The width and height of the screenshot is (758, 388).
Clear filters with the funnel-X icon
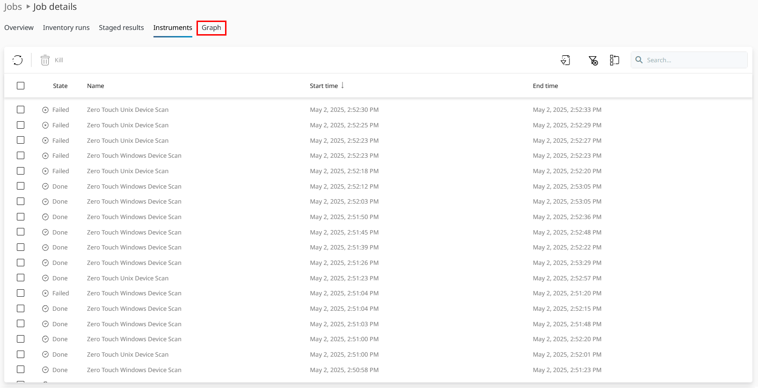pyautogui.click(x=593, y=60)
